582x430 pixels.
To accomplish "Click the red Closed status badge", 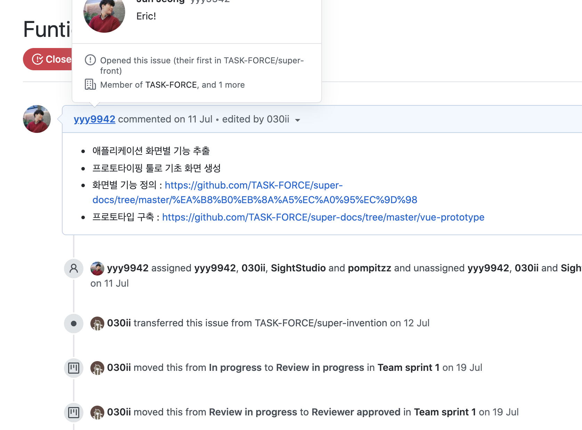I will (48, 59).
